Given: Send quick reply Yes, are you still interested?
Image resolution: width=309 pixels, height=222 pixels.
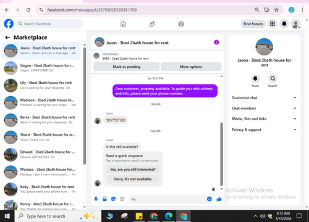Looking at the screenshot, I should click(133, 170).
